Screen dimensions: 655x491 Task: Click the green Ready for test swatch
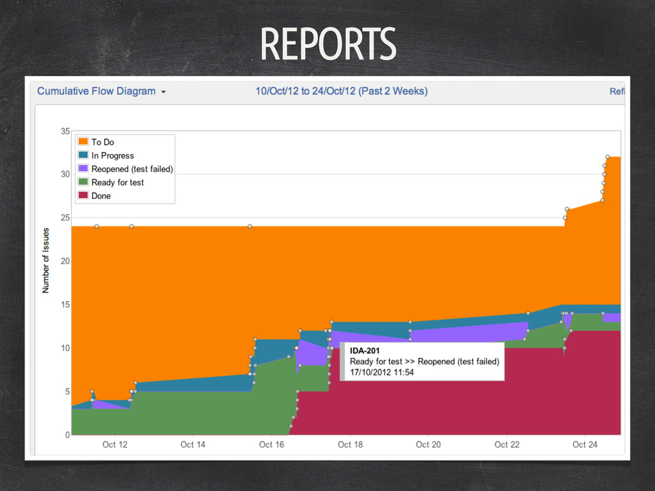pyautogui.click(x=83, y=182)
